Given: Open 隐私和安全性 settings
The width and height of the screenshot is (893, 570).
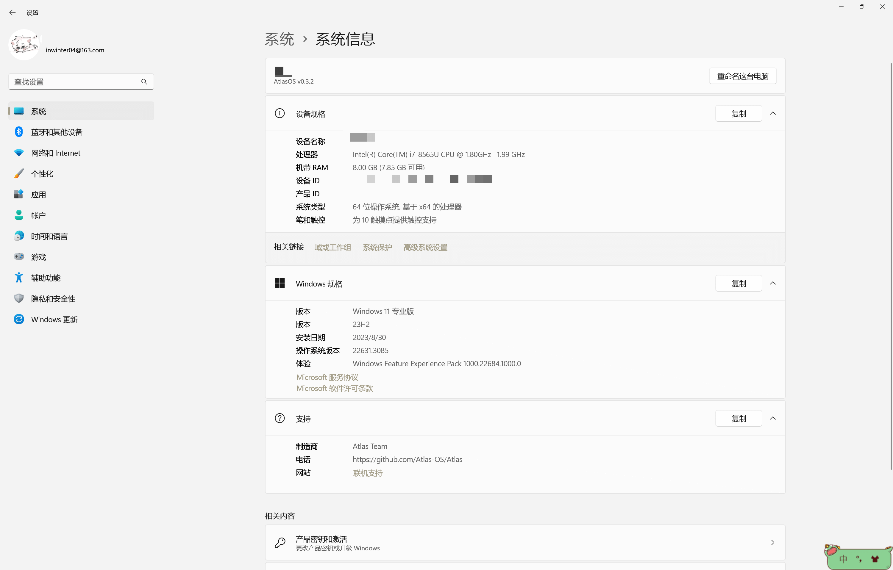Looking at the screenshot, I should (x=81, y=298).
